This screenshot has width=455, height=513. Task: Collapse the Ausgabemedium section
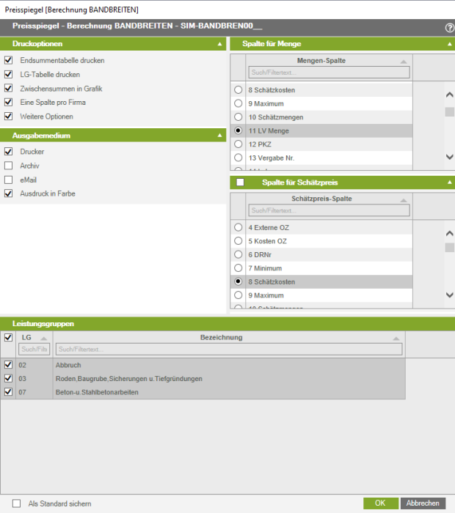219,136
